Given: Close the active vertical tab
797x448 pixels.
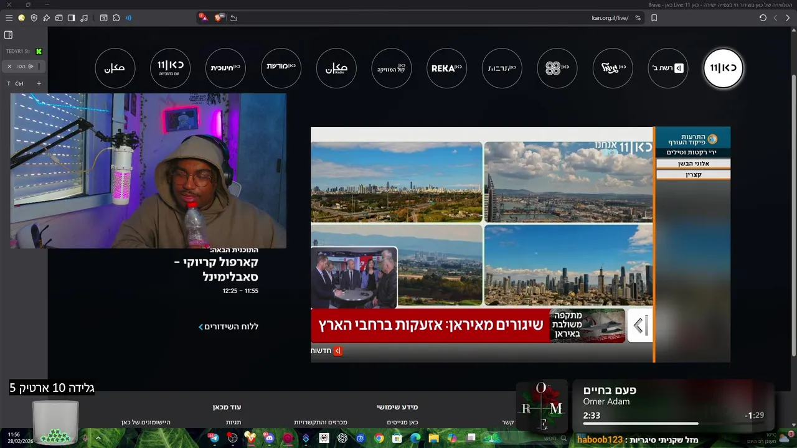Looking at the screenshot, I should coord(9,66).
